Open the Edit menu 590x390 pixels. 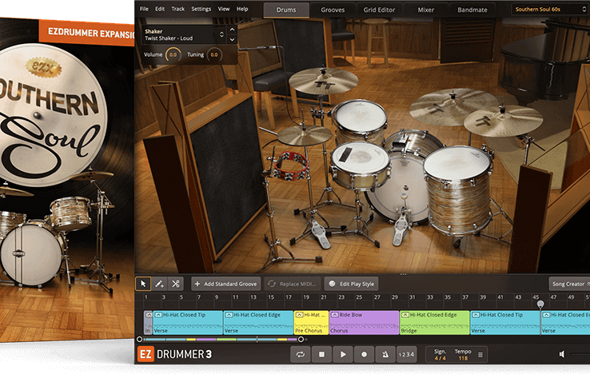point(160,9)
